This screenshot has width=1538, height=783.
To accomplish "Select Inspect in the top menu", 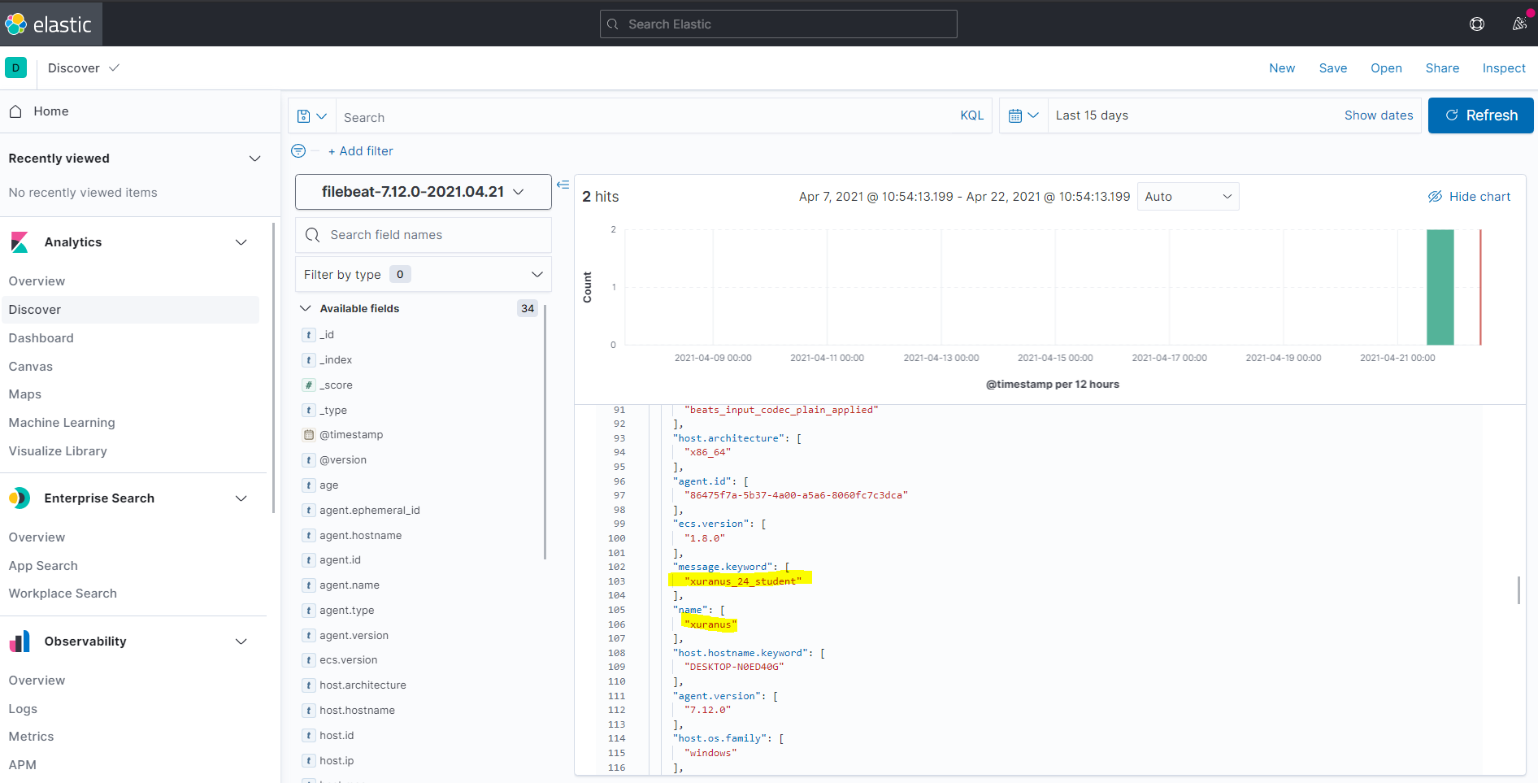I will (1503, 68).
